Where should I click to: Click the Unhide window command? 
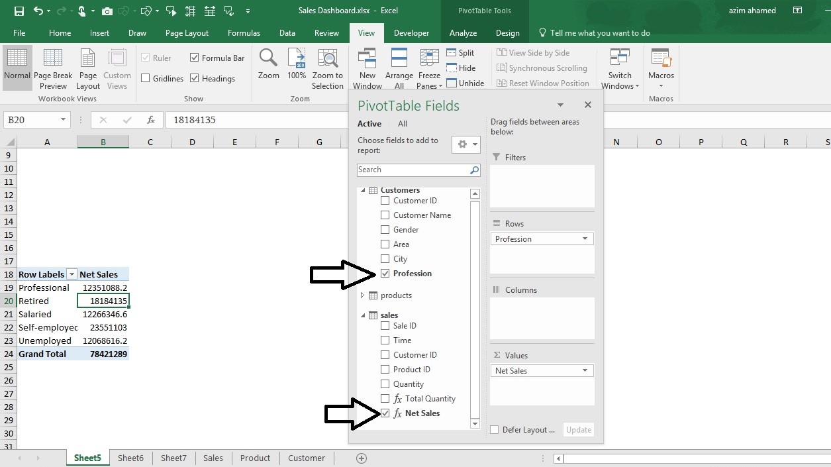pyautogui.click(x=465, y=83)
